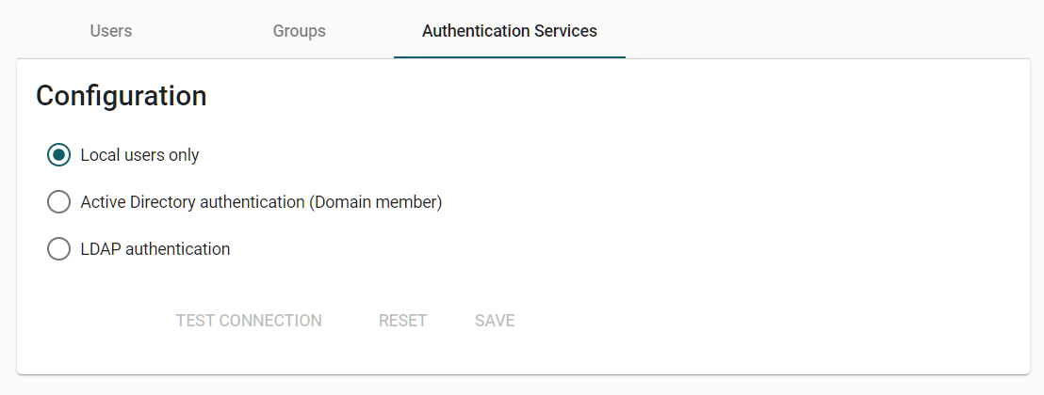Click the word 'CONNECTION' in the test button
1044x395 pixels.
pyautogui.click(x=269, y=321)
